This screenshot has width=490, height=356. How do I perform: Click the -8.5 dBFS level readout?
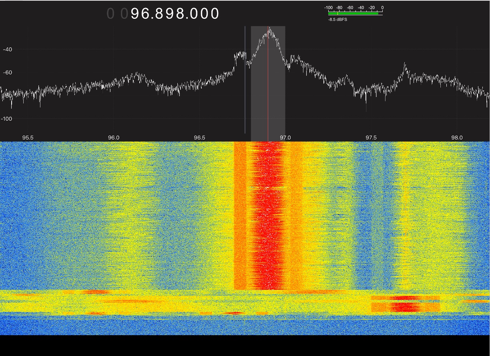337,19
